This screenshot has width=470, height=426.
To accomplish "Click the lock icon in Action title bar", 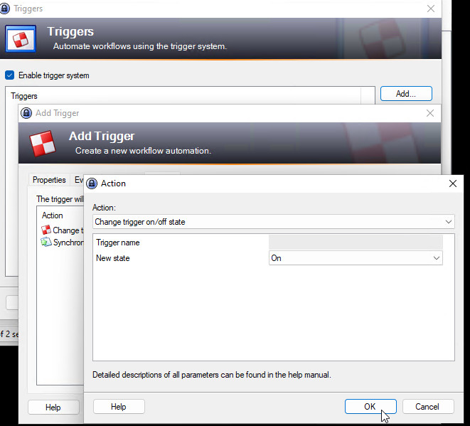I will 92,183.
